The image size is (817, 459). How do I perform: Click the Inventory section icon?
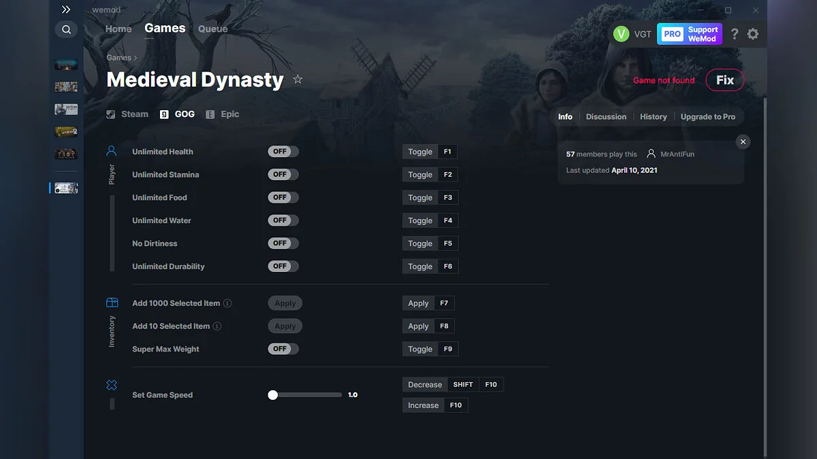(111, 301)
